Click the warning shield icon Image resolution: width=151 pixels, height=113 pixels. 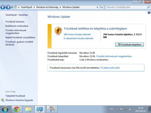(x=58, y=31)
